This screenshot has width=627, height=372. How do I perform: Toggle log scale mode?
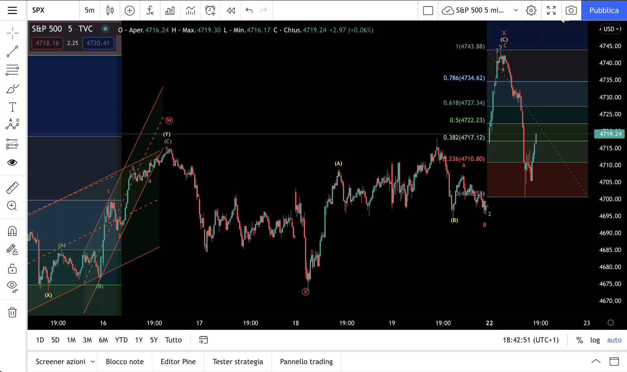[595, 340]
